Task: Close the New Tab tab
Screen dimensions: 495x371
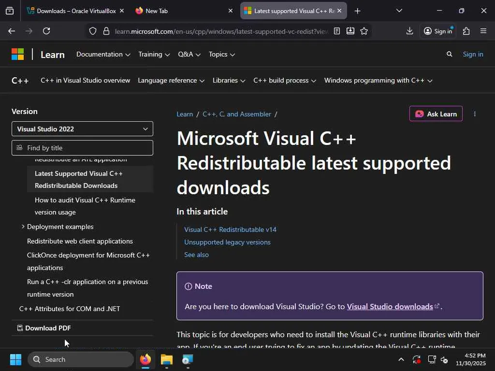Action: coord(231,11)
